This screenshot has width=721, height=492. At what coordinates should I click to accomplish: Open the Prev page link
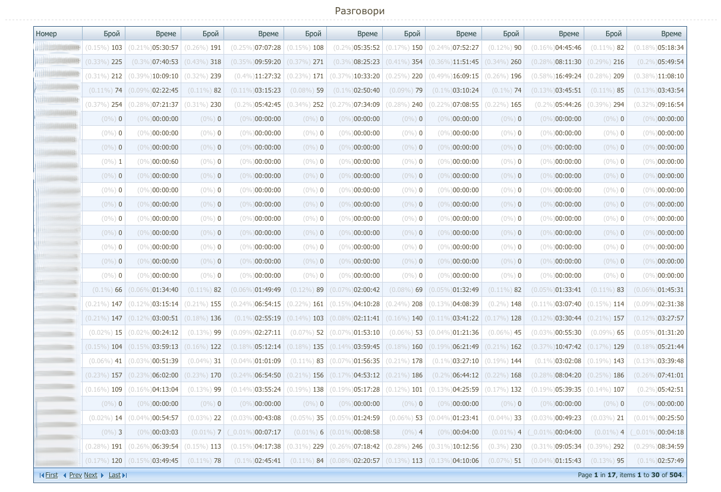75,475
